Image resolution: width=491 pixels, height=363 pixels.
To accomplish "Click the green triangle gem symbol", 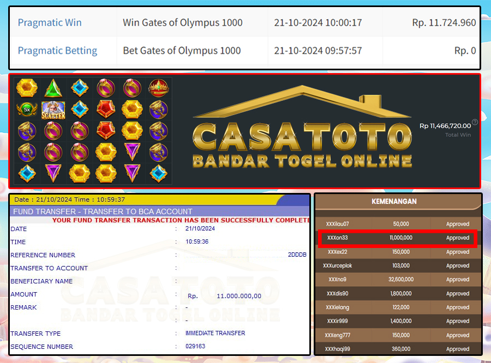I will [x=53, y=88].
